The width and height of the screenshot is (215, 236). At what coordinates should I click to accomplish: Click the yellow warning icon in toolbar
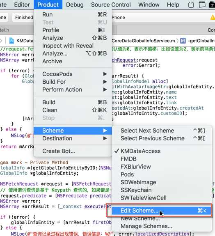pyautogui.click(x=213, y=17)
